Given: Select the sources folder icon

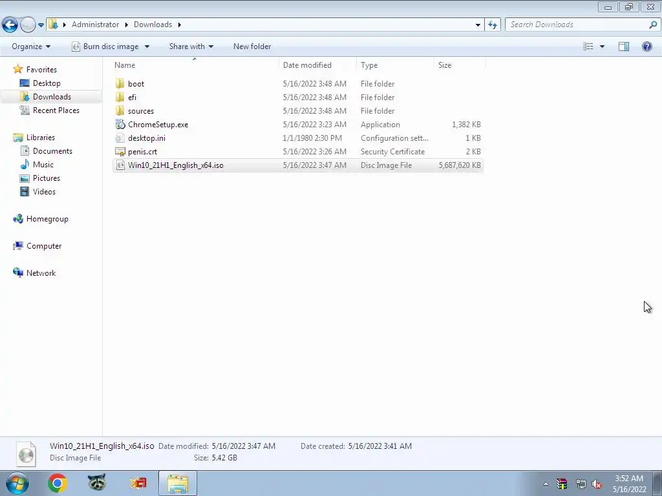Looking at the screenshot, I should tap(120, 110).
